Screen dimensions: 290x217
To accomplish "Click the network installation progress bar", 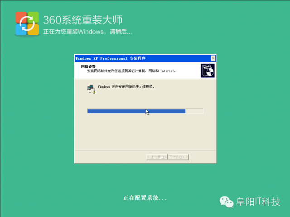I will point(145,111).
